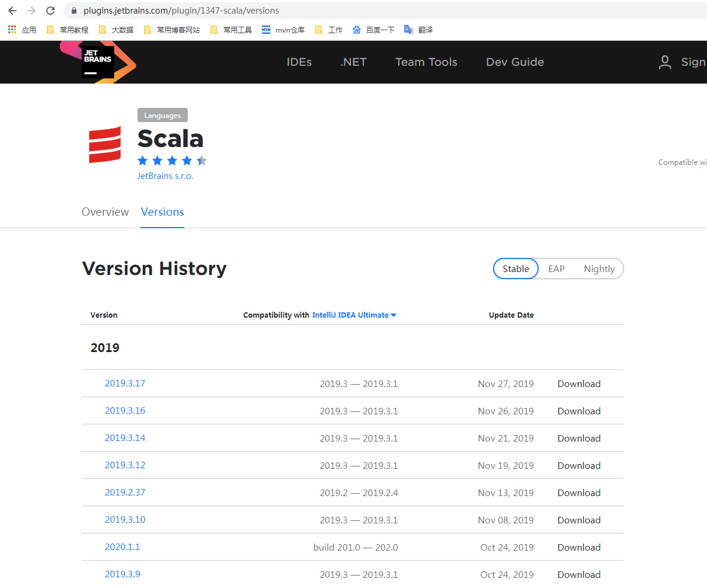Open version 2019.3.9 link

tap(122, 574)
